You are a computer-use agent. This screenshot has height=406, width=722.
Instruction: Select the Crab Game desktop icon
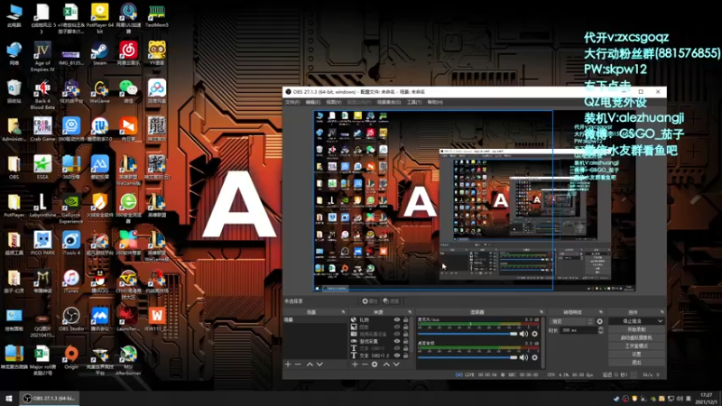[x=42, y=129]
